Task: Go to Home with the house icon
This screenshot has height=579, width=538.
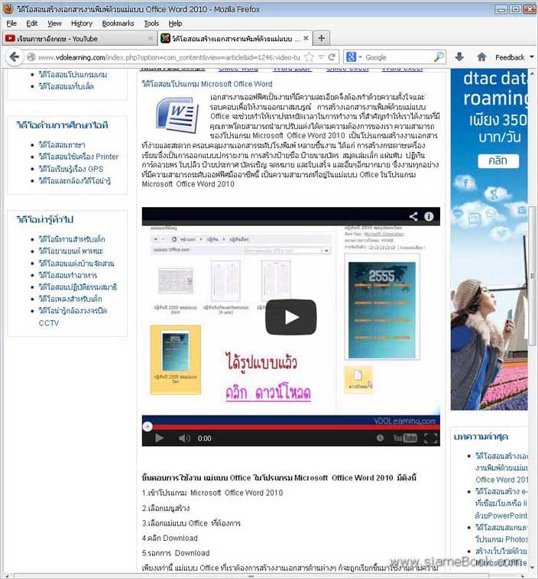Action: 481,57
